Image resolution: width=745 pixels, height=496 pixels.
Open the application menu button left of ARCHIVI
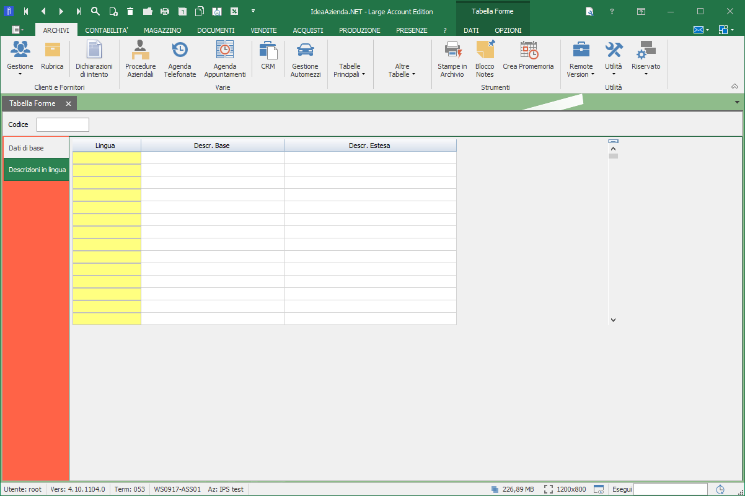pyautogui.click(x=18, y=30)
